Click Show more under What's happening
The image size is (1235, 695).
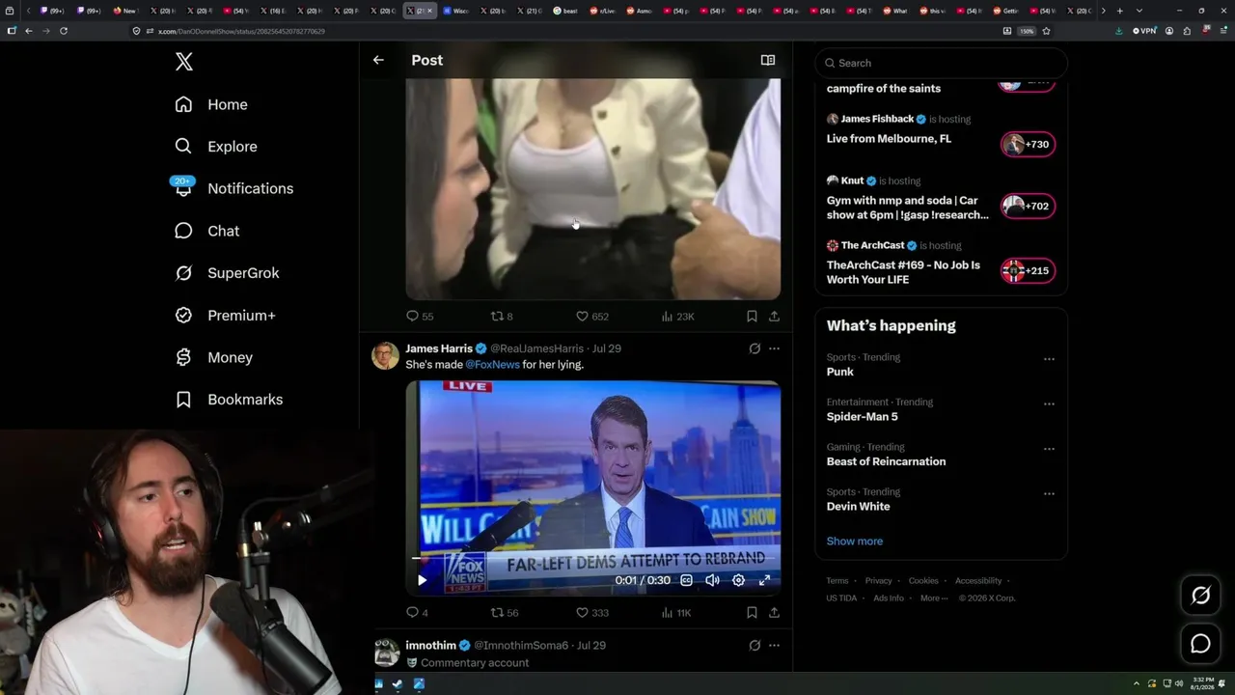pos(854,542)
